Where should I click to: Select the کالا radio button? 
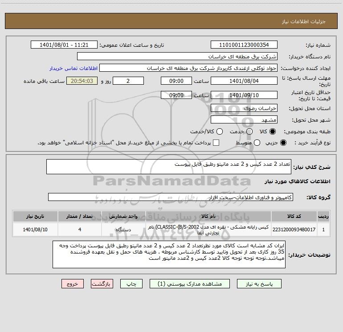[x=273, y=131]
